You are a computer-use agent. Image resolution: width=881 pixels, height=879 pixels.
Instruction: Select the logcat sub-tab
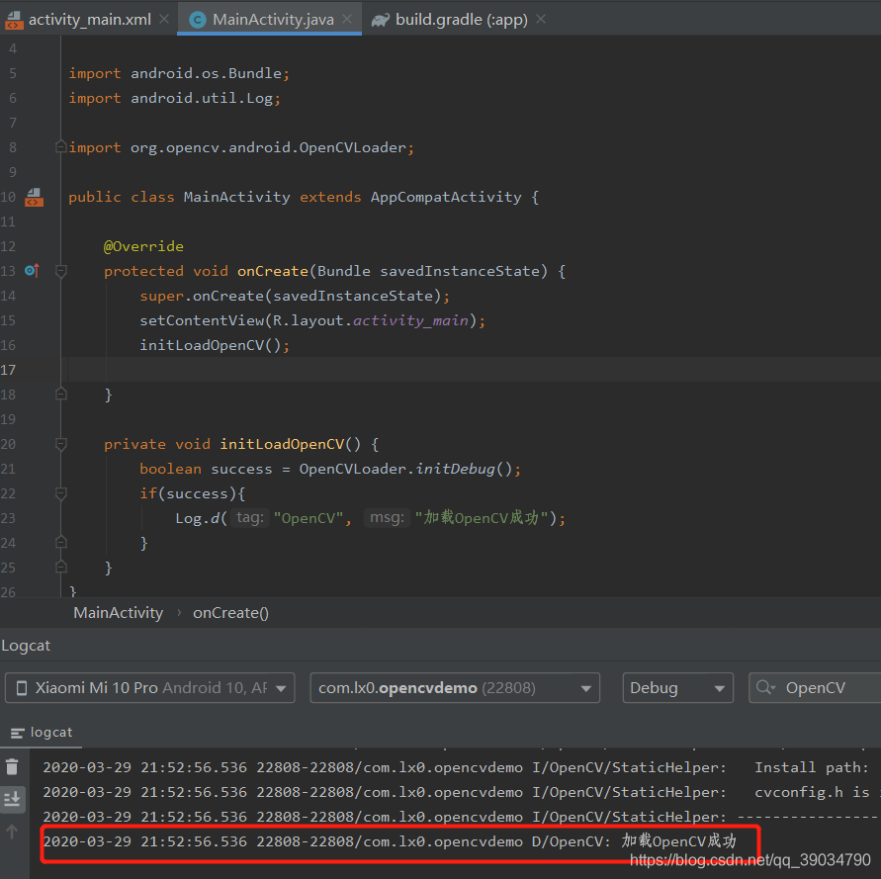pyautogui.click(x=41, y=733)
